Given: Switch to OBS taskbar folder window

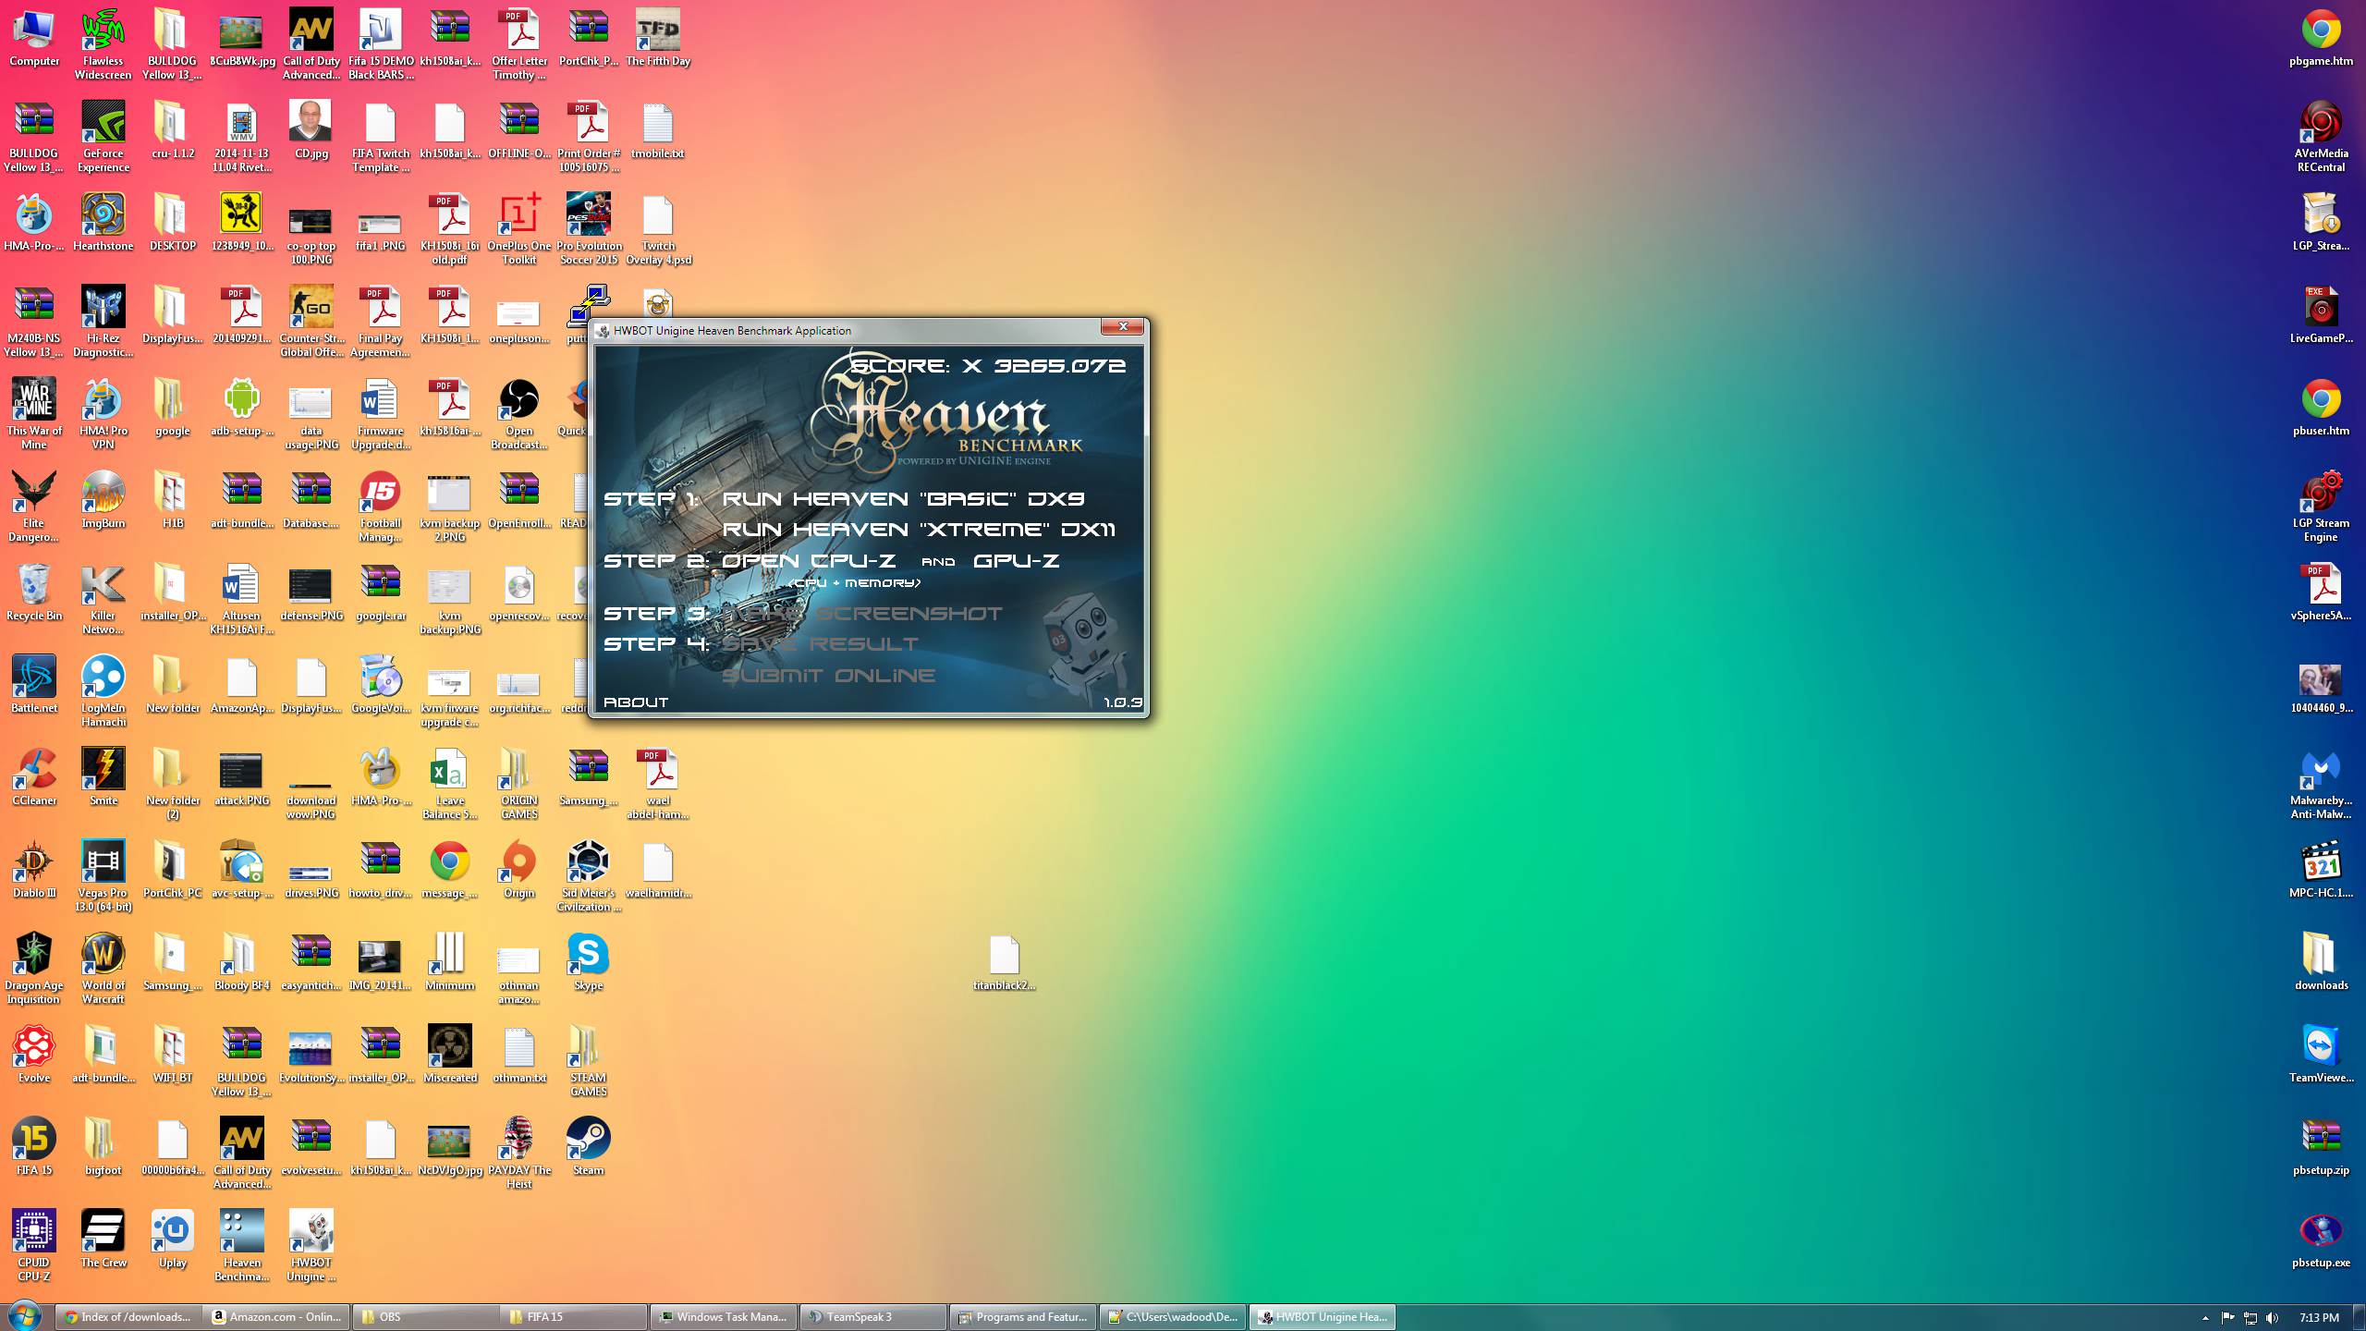Looking at the screenshot, I should click(x=425, y=1317).
